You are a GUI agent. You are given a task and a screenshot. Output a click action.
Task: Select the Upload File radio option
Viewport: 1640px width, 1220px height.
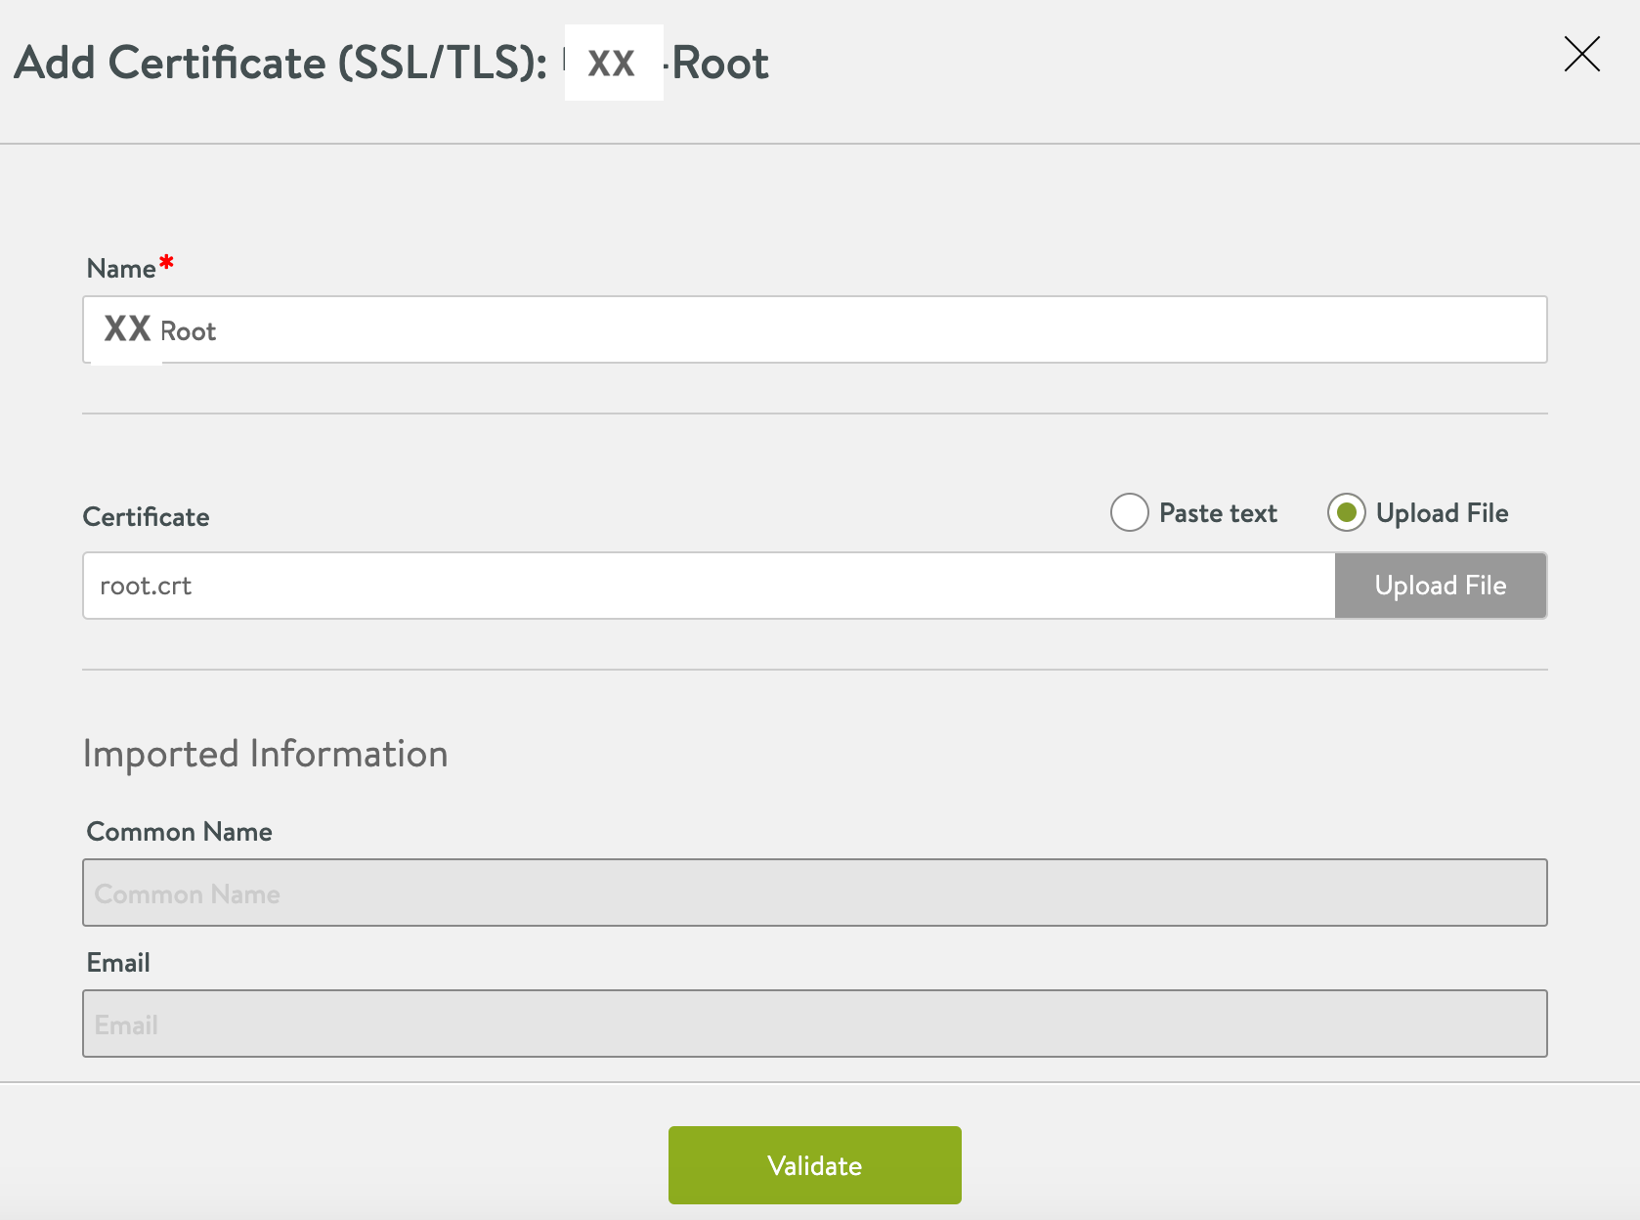(x=1346, y=512)
